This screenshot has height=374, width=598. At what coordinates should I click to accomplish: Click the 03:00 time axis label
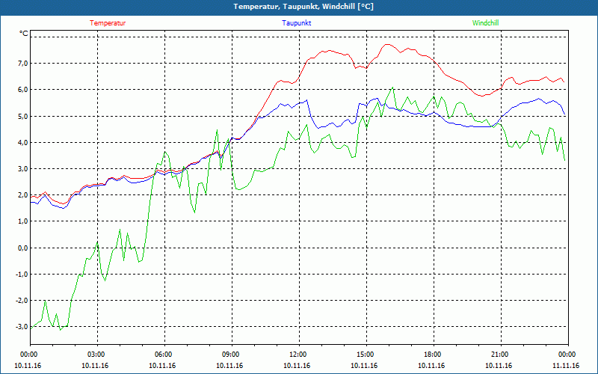(97, 355)
